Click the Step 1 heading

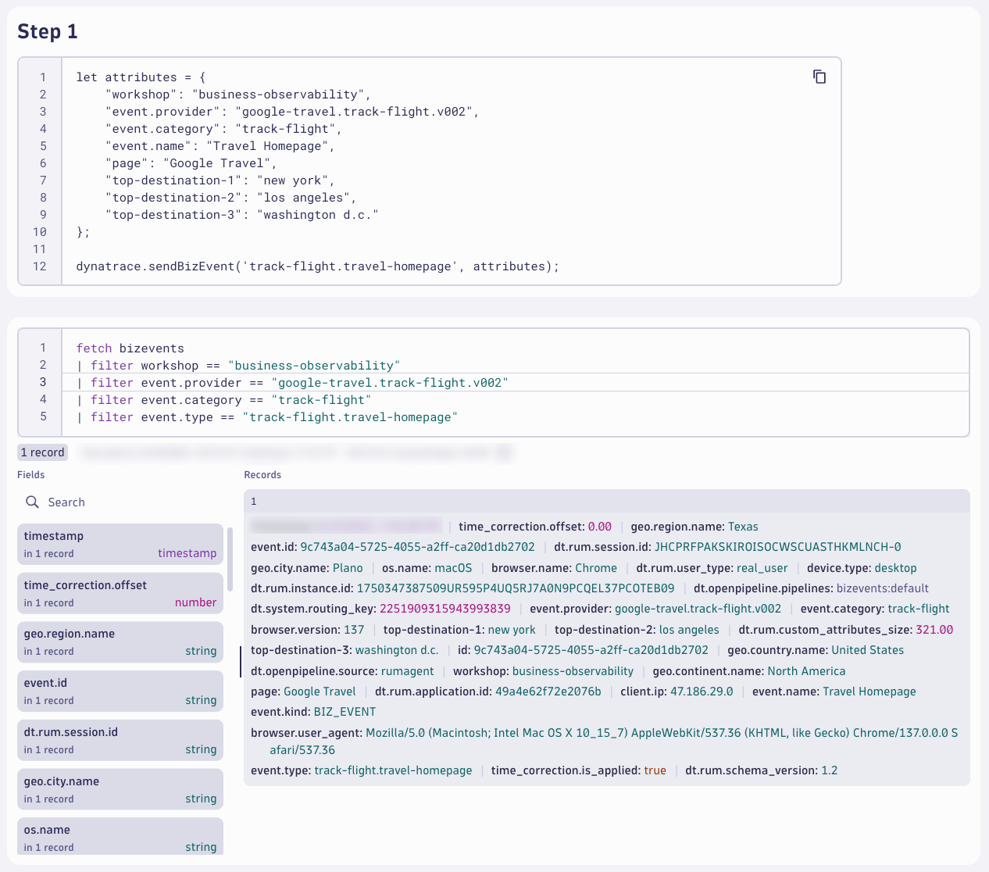pyautogui.click(x=48, y=31)
